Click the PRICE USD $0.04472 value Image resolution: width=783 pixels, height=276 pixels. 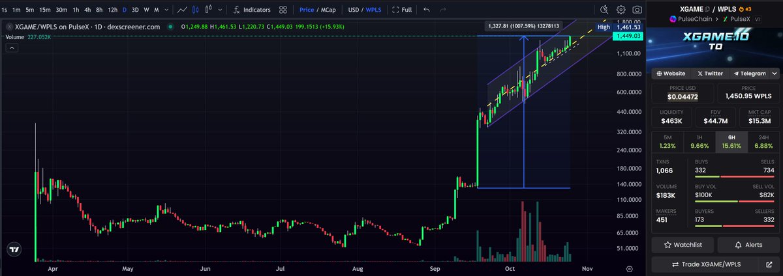coord(683,97)
